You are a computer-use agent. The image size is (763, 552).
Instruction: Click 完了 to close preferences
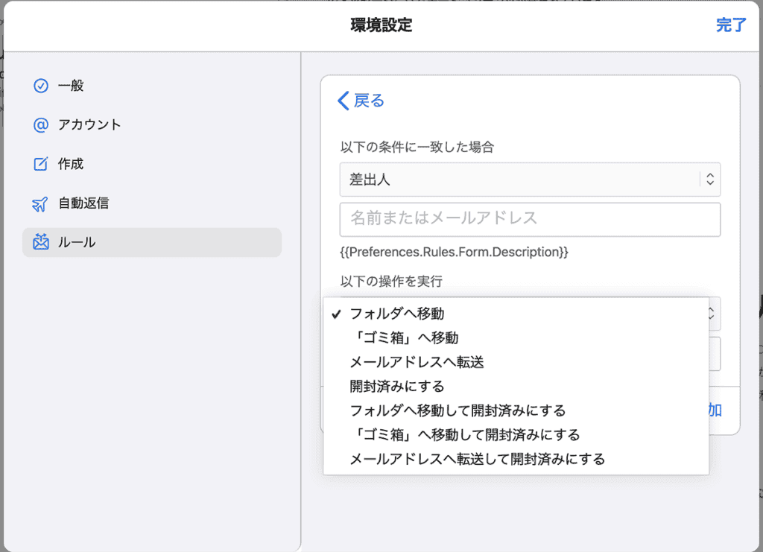pos(731,25)
